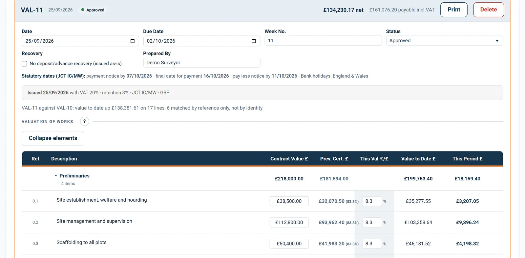Click the This Val %/£ column header

374,159
